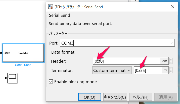Close the block parameters dialog
Screen dimensions: 180x104
click(173, 7)
